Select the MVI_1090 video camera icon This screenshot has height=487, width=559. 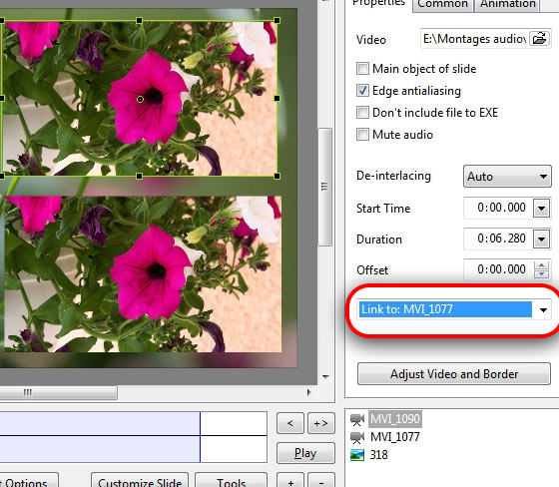tap(357, 419)
